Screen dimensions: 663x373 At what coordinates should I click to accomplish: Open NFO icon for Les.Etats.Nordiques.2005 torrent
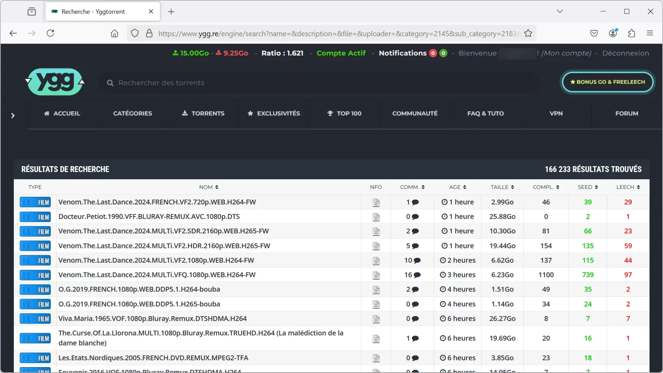(x=376, y=358)
